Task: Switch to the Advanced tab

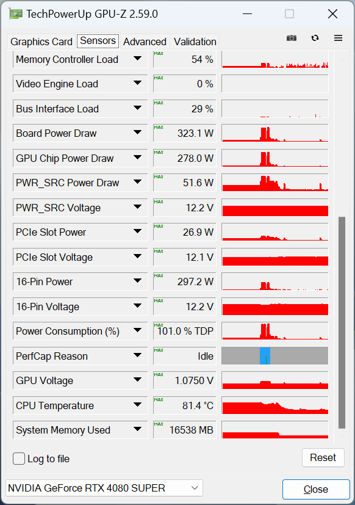Action: pyautogui.click(x=145, y=42)
